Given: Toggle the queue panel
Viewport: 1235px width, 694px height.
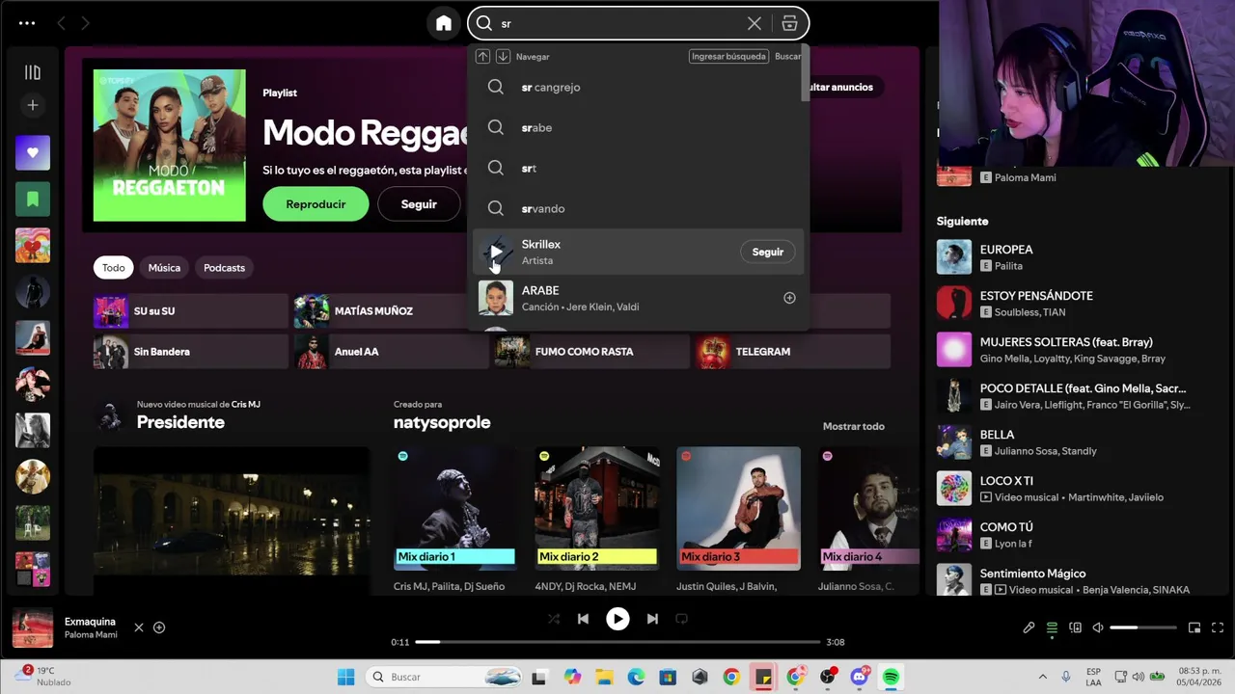Looking at the screenshot, I should [1052, 627].
